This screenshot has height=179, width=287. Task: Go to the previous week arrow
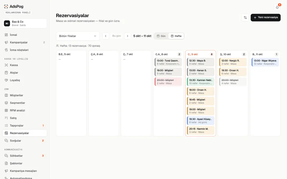[106, 36]
